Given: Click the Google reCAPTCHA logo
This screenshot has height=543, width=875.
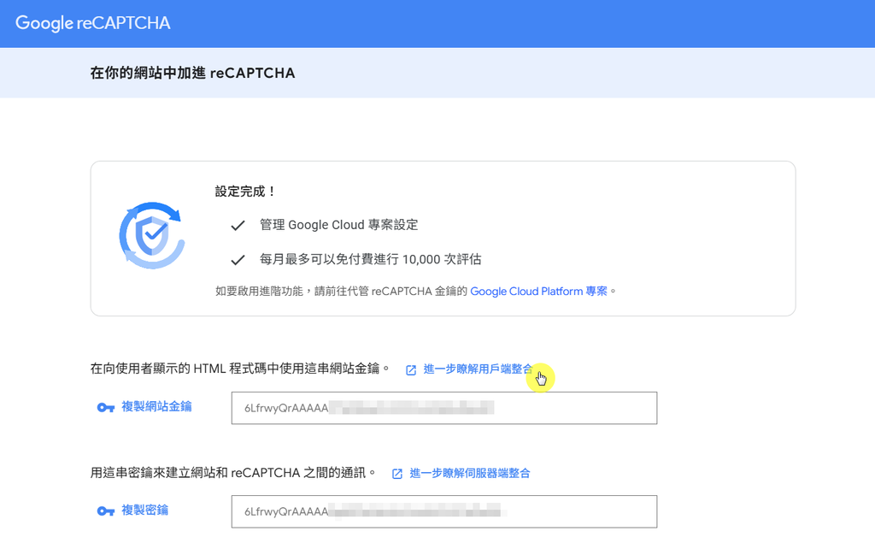Looking at the screenshot, I should point(92,23).
